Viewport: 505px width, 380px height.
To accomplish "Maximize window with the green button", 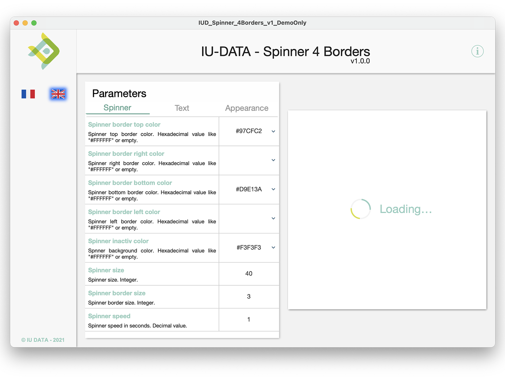I will tap(34, 23).
